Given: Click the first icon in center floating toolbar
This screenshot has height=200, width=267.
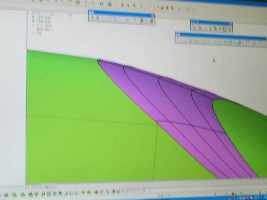Looking at the screenshot, I should point(93,18).
